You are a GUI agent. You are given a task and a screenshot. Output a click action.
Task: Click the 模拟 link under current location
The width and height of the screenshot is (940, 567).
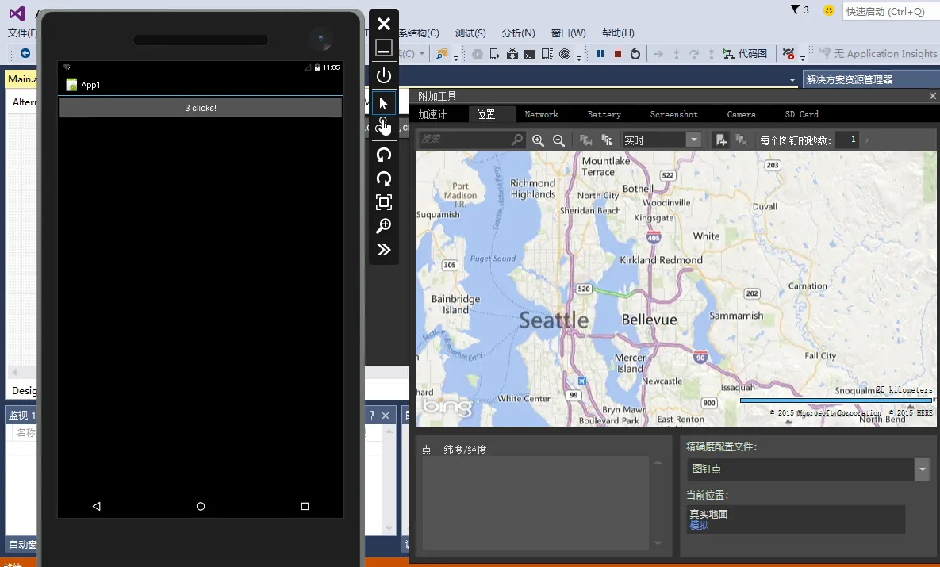(699, 526)
